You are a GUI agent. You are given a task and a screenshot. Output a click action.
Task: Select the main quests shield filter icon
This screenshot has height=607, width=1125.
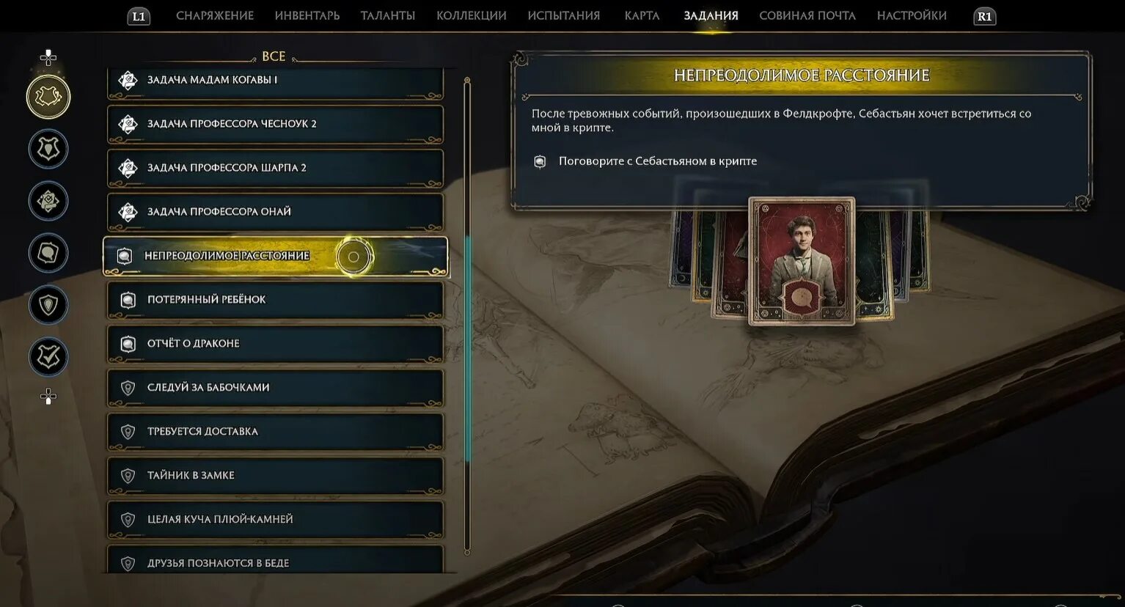(48, 149)
